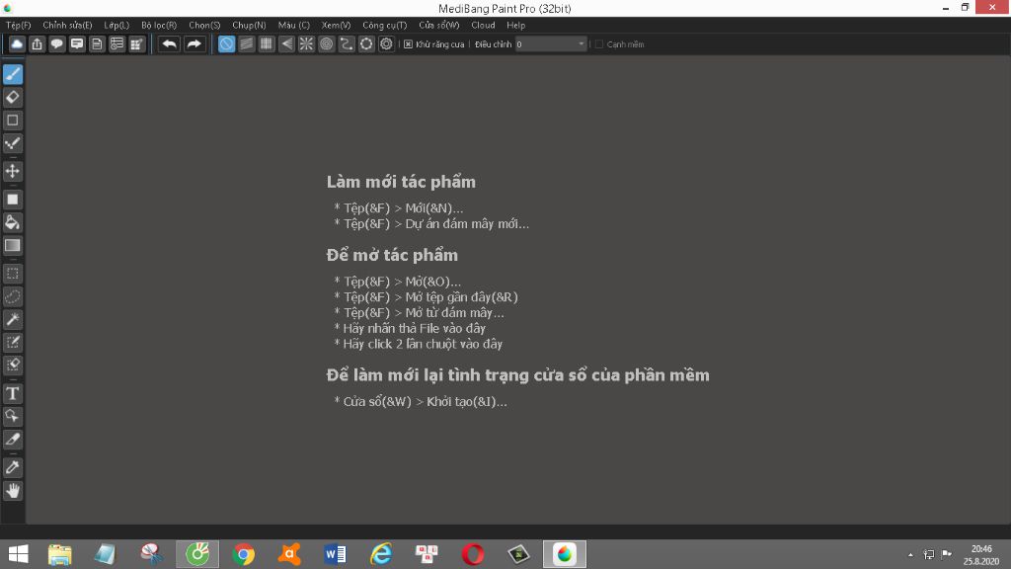The width and height of the screenshot is (1011, 569).
Task: Open the Điều chỉnh dropdown
Action: (x=551, y=43)
